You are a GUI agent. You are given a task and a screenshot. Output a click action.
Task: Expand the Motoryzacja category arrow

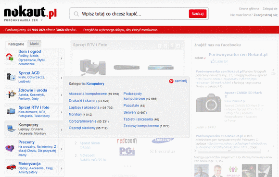click(x=62, y=168)
